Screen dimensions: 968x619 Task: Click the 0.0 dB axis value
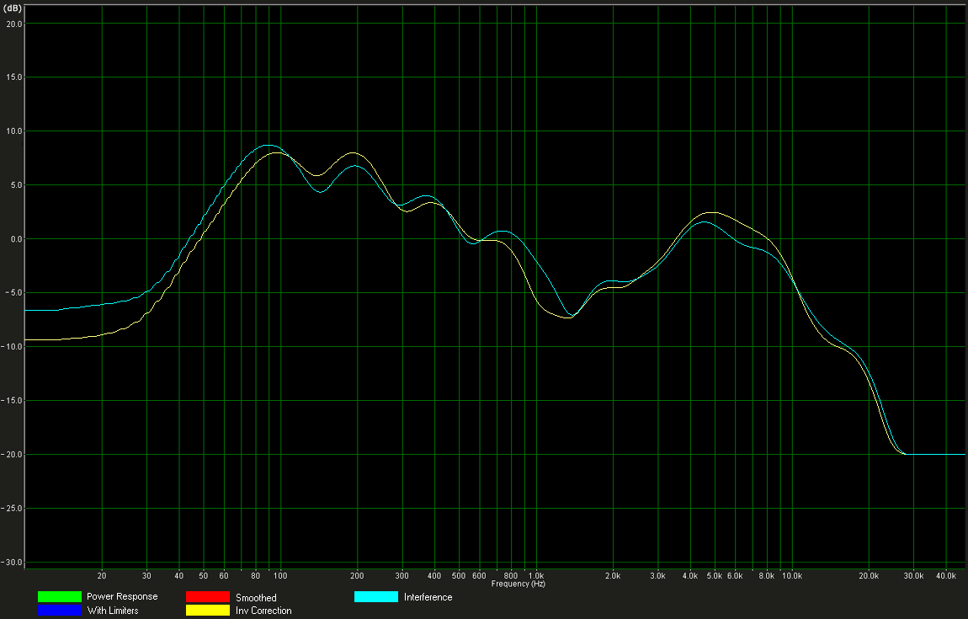(x=16, y=240)
